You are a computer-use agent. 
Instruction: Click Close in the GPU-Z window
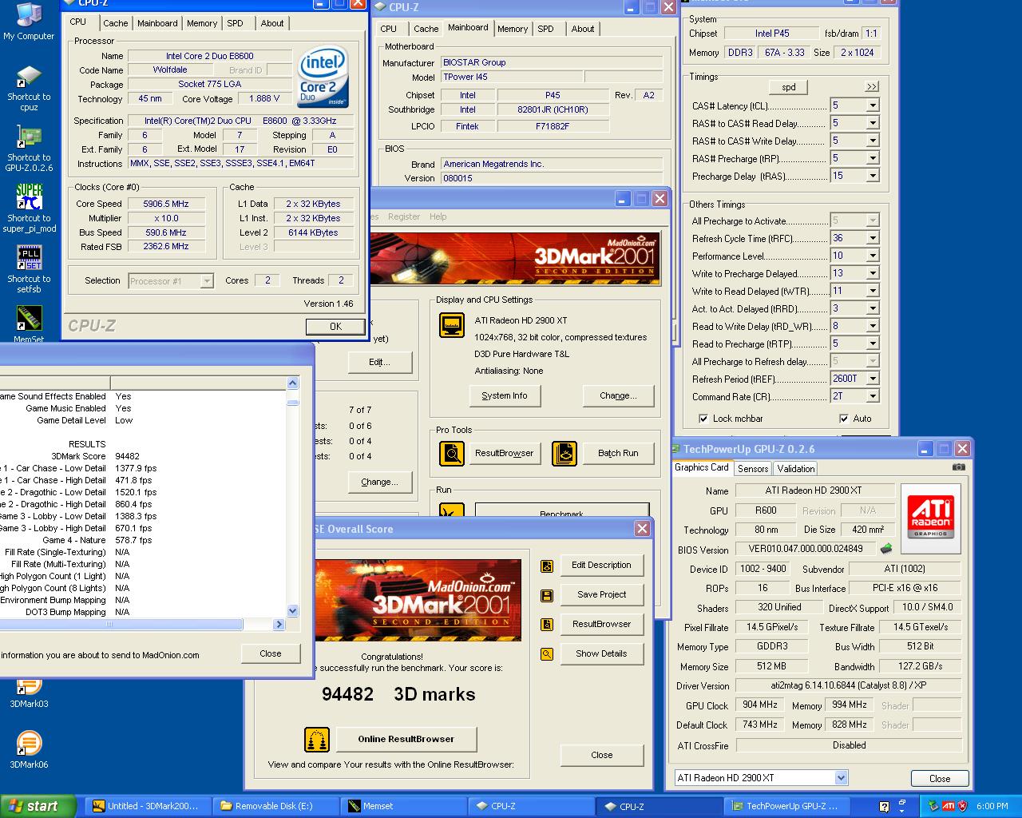click(940, 779)
